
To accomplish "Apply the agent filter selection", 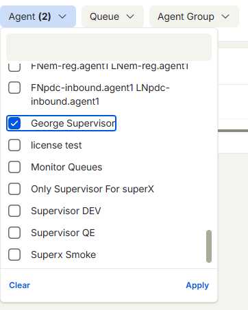I will (x=197, y=285).
